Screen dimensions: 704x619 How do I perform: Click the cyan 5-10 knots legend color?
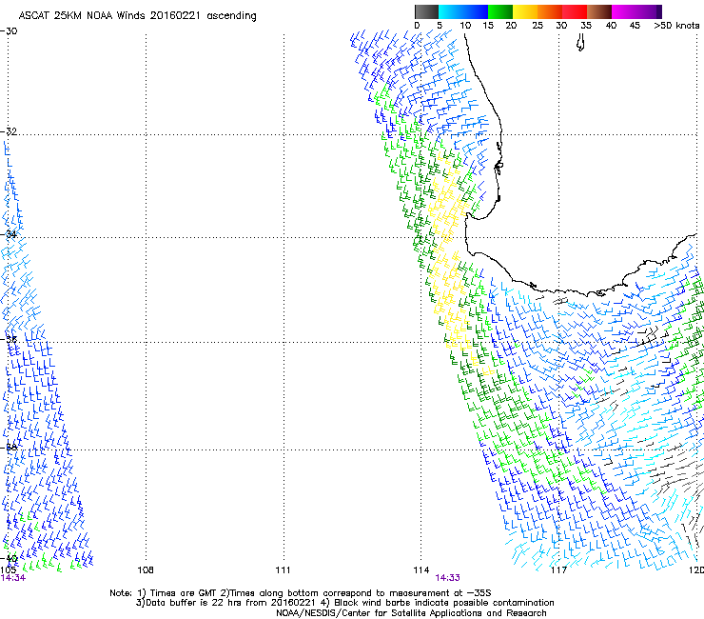(x=450, y=11)
